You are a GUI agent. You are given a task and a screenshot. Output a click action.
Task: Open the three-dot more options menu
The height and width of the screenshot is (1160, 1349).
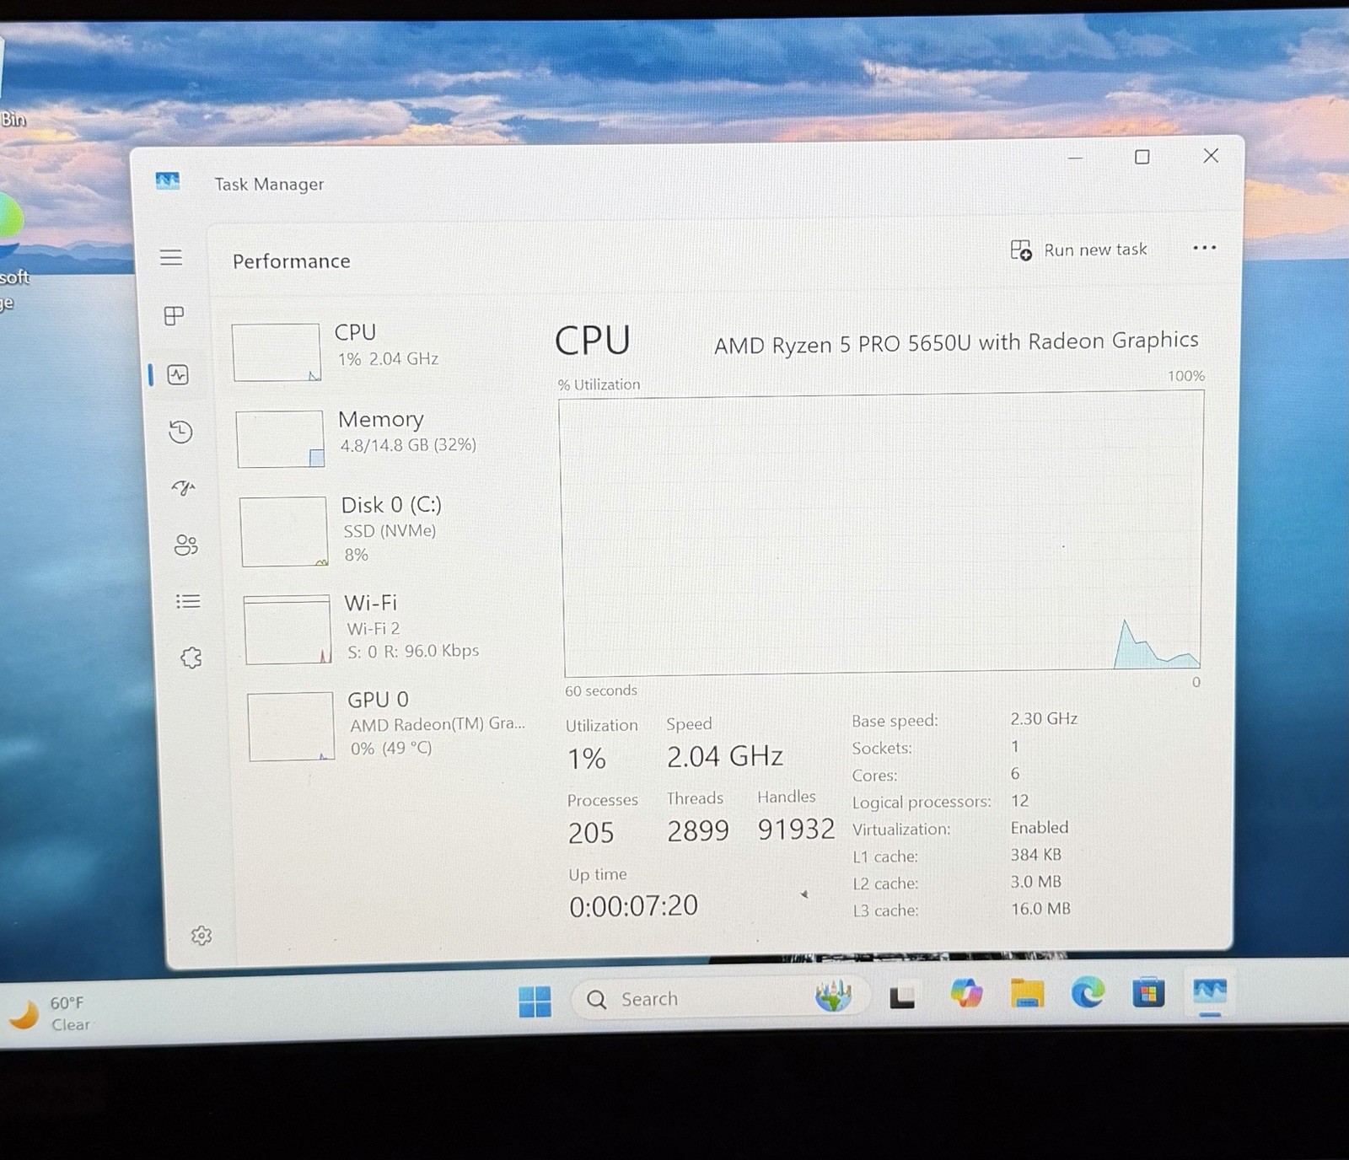pos(1204,248)
